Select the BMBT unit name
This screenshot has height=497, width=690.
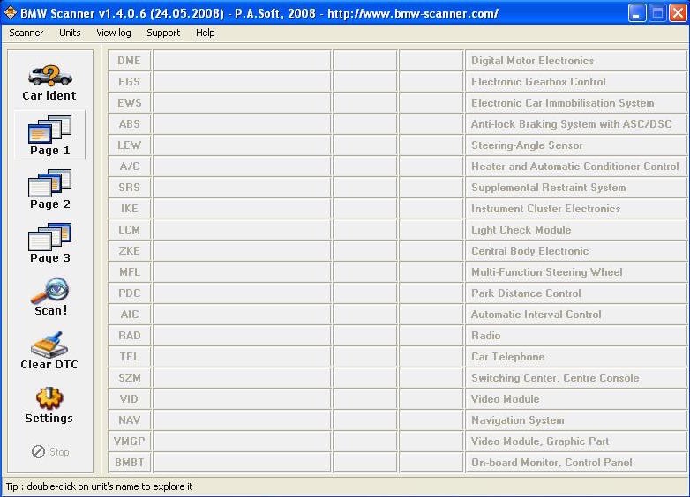click(x=130, y=463)
